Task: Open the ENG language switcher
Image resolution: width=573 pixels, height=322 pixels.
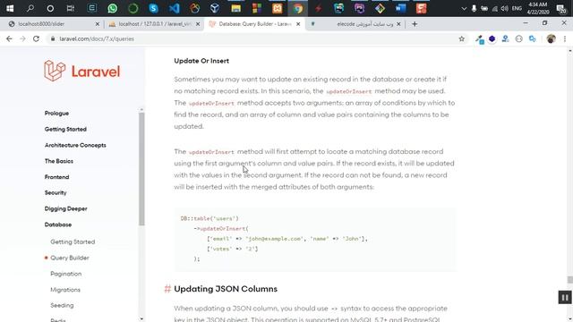Action: pos(517,8)
